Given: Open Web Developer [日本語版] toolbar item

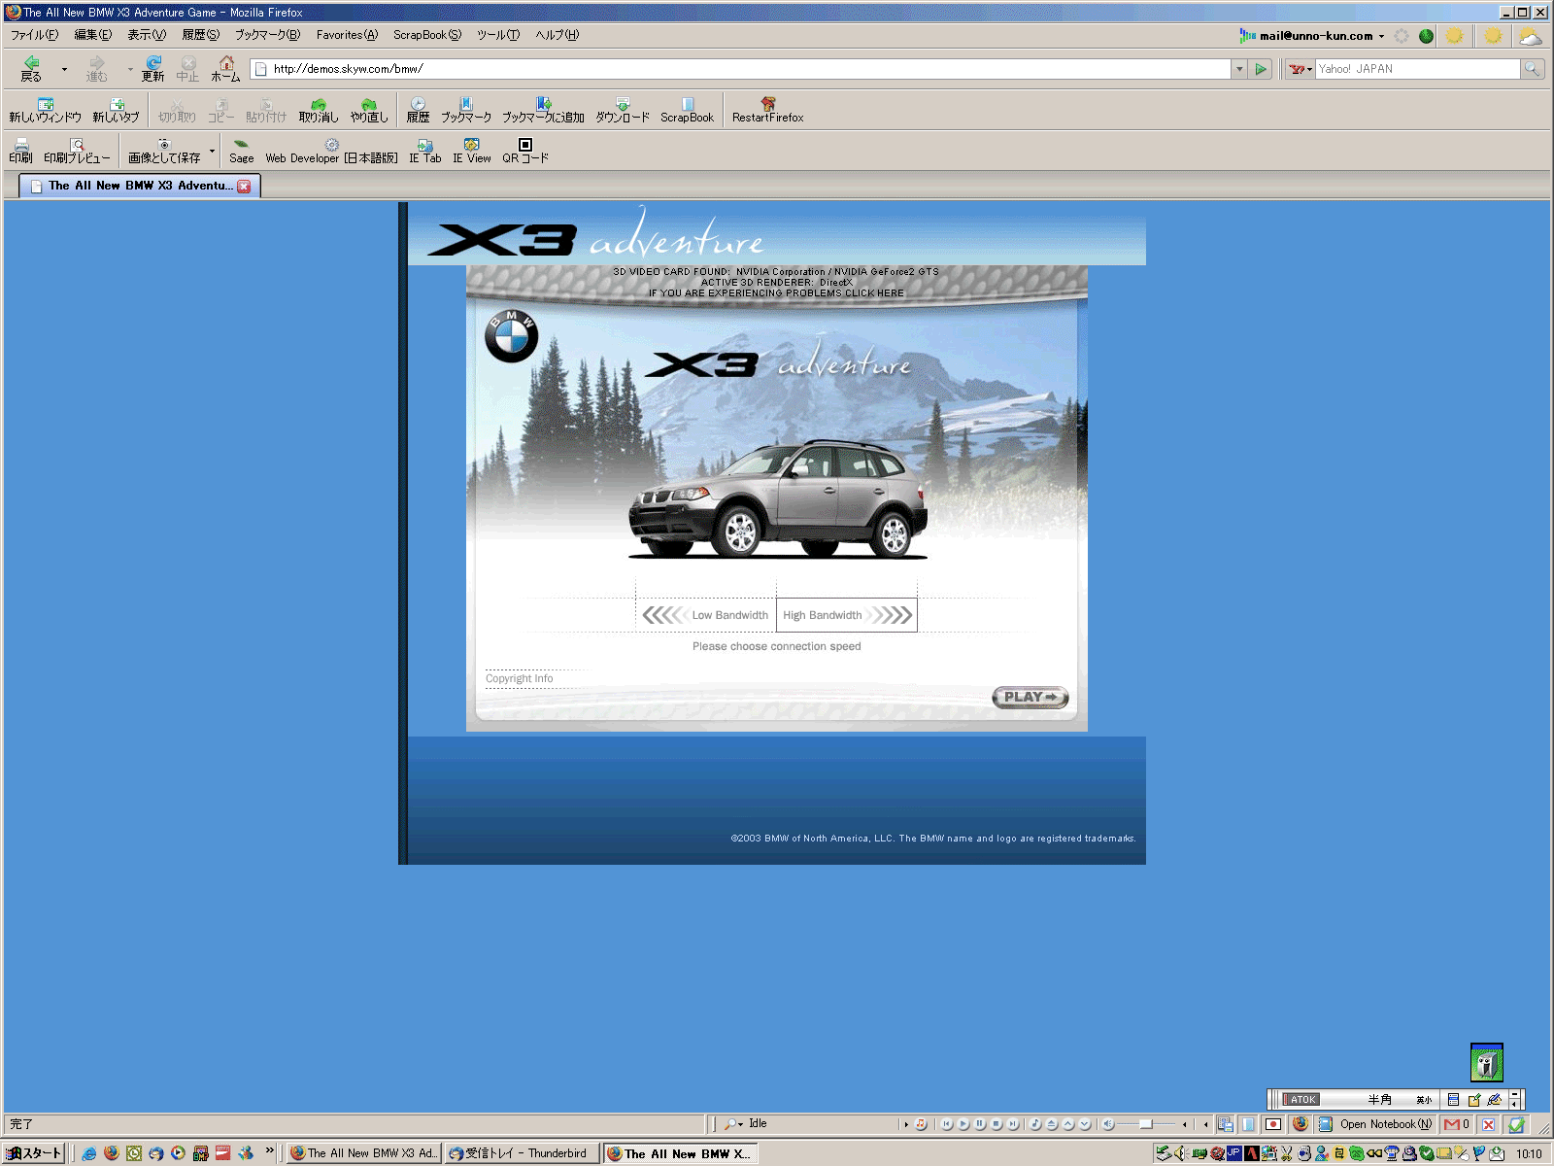Looking at the screenshot, I should point(331,151).
